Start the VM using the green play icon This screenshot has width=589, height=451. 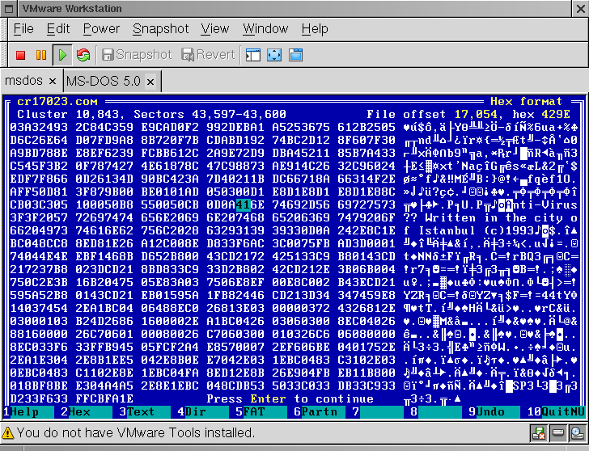click(x=62, y=55)
